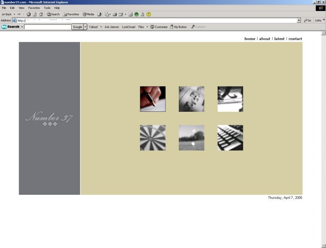Open the about page link
The image size is (326, 248).
[x=264, y=39]
